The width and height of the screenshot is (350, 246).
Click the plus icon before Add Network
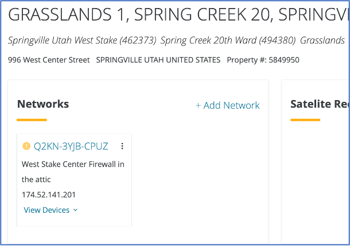coord(199,105)
